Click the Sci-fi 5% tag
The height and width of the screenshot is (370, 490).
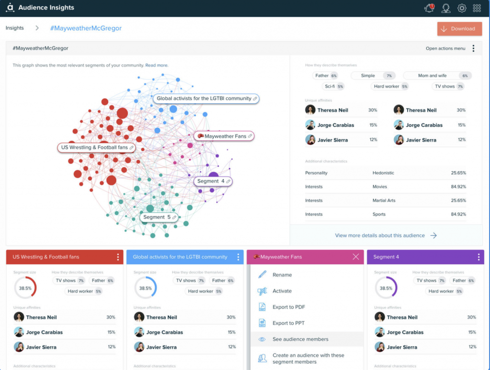tap(333, 87)
